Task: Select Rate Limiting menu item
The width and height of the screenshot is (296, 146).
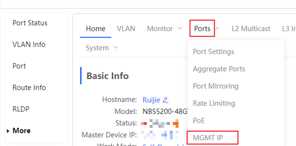Action: pos(214,103)
